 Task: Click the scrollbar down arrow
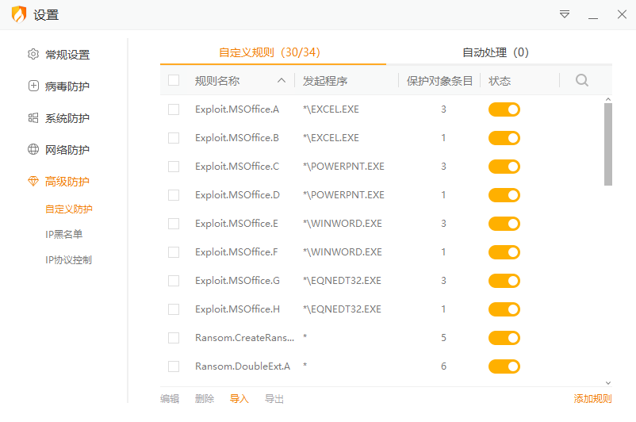tap(608, 382)
